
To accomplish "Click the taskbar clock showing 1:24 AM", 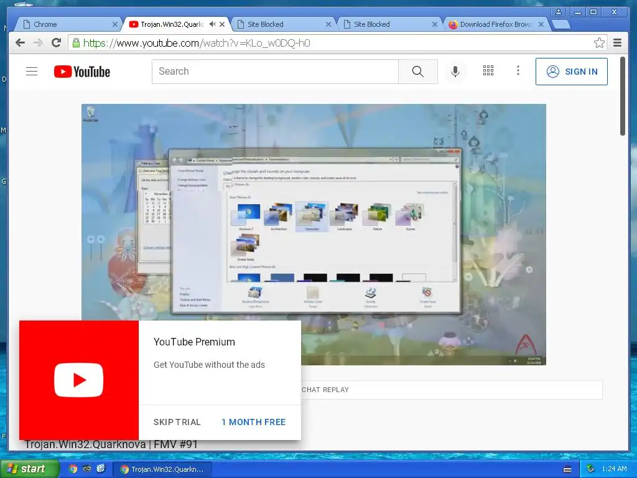I will coord(614,469).
